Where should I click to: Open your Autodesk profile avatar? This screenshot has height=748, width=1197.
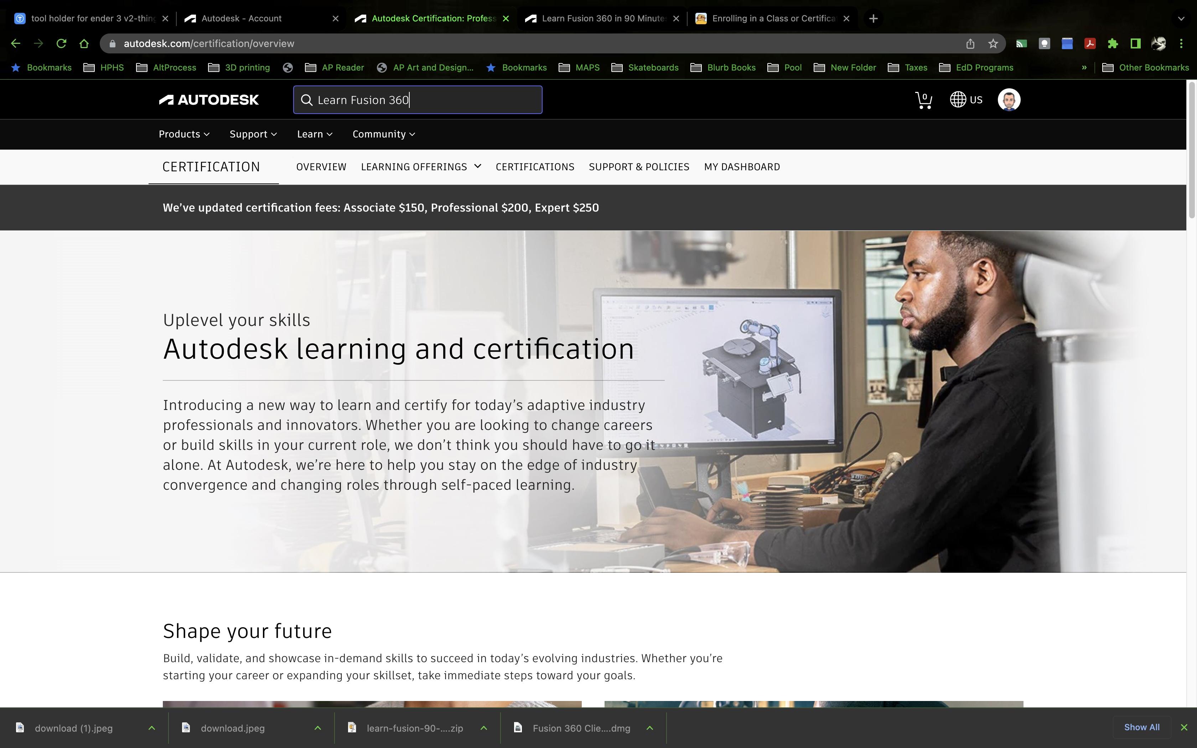1008,99
